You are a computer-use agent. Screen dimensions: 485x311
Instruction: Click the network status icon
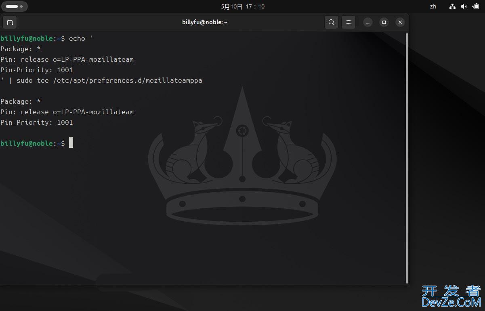pyautogui.click(x=452, y=6)
